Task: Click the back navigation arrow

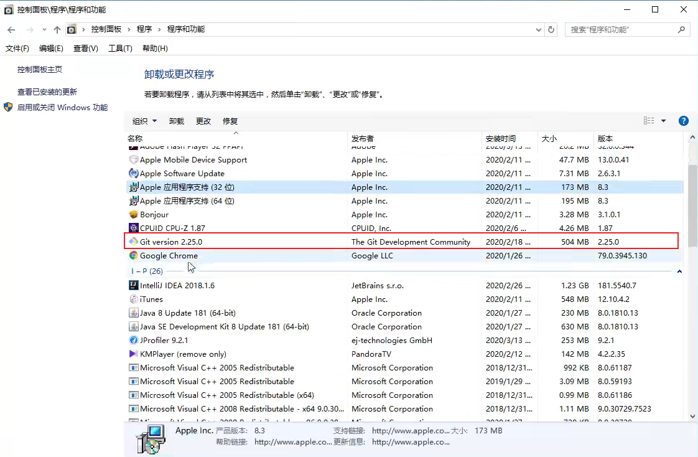Action: click(x=11, y=29)
